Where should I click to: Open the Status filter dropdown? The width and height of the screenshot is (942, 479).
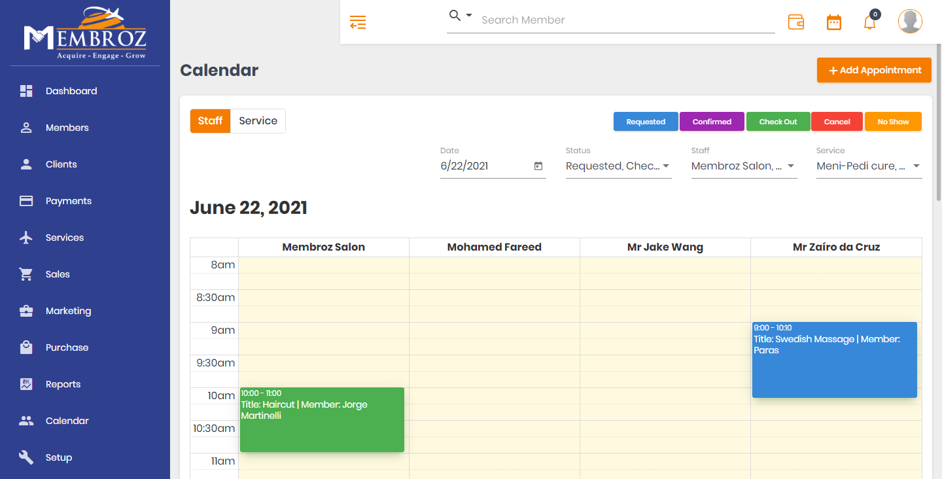click(x=618, y=166)
